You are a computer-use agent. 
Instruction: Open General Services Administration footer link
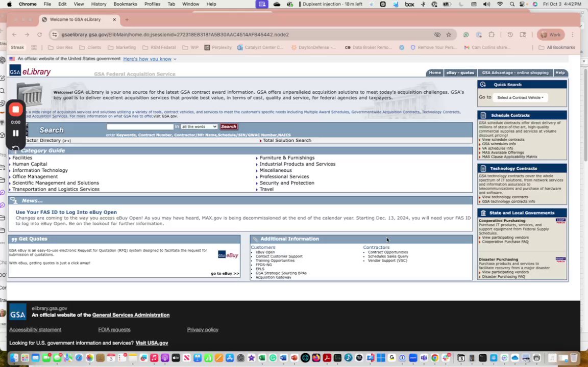(131, 315)
